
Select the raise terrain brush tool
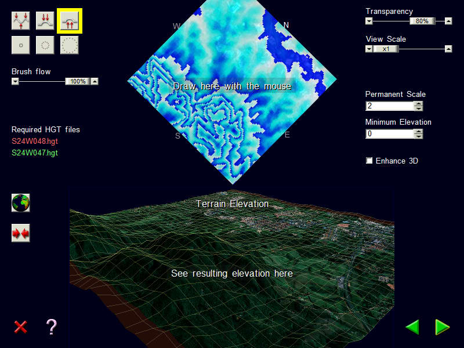point(70,21)
